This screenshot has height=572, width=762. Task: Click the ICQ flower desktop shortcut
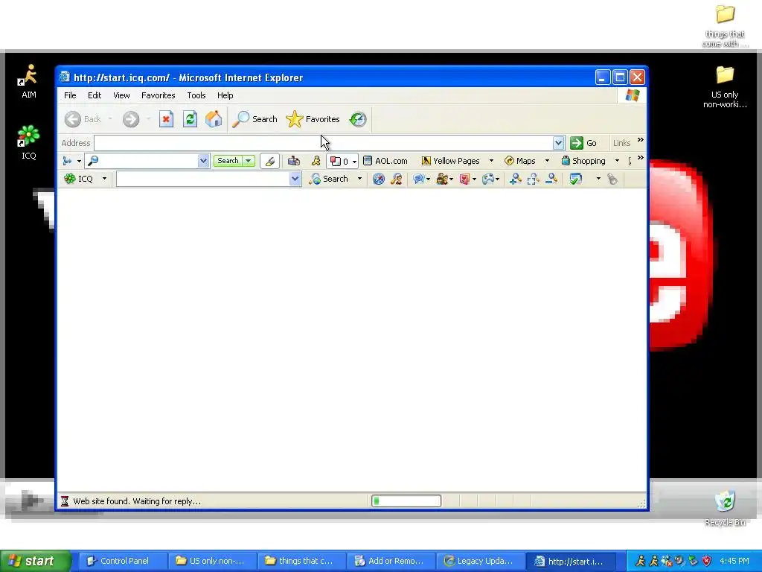point(29,142)
